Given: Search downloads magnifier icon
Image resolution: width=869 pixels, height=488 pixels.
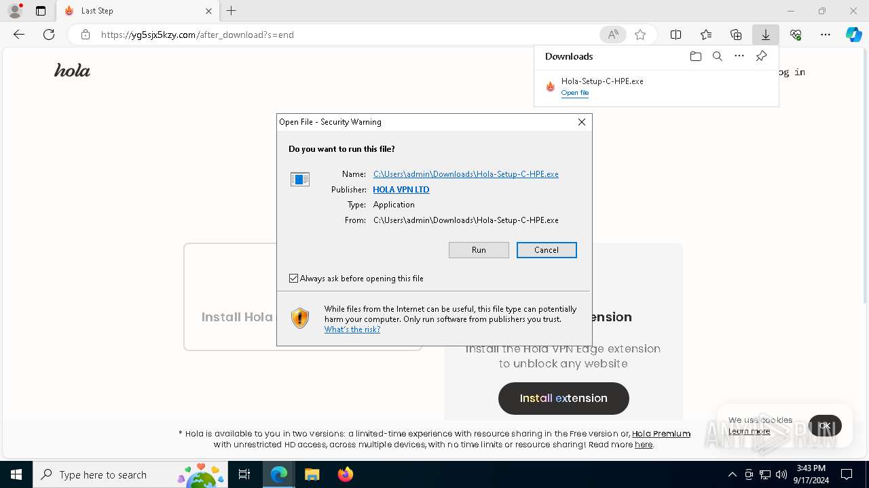Looking at the screenshot, I should pyautogui.click(x=718, y=56).
